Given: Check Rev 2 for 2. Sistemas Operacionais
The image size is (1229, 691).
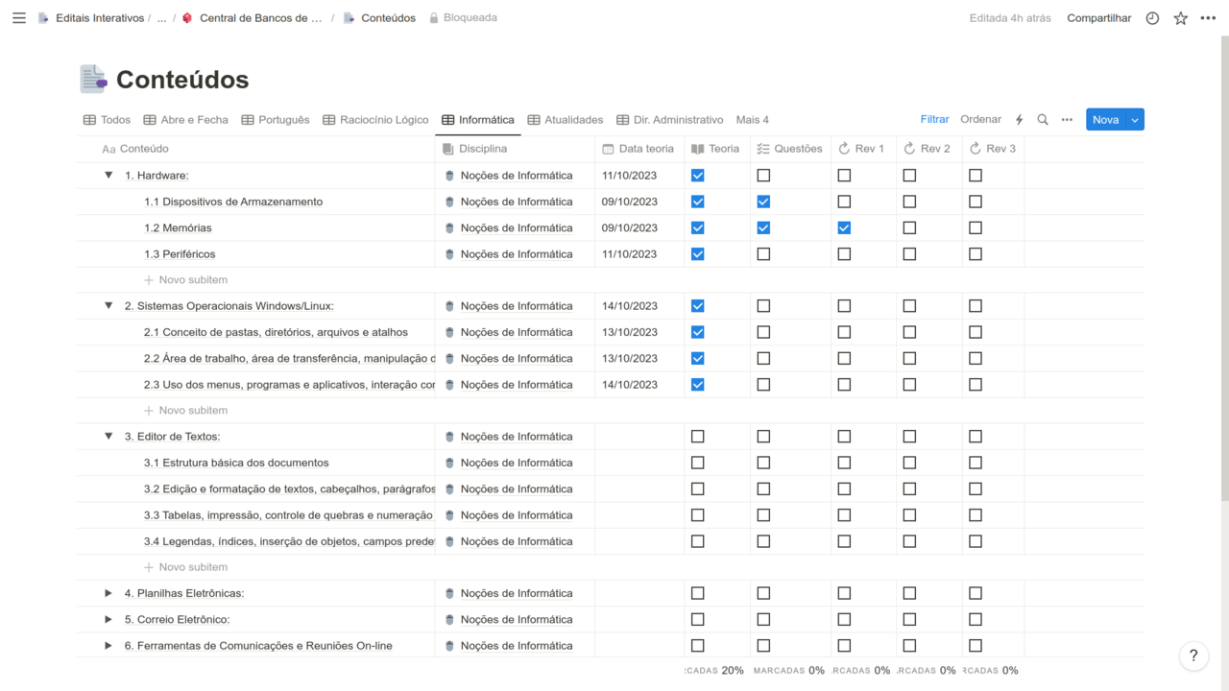Looking at the screenshot, I should tap(909, 306).
